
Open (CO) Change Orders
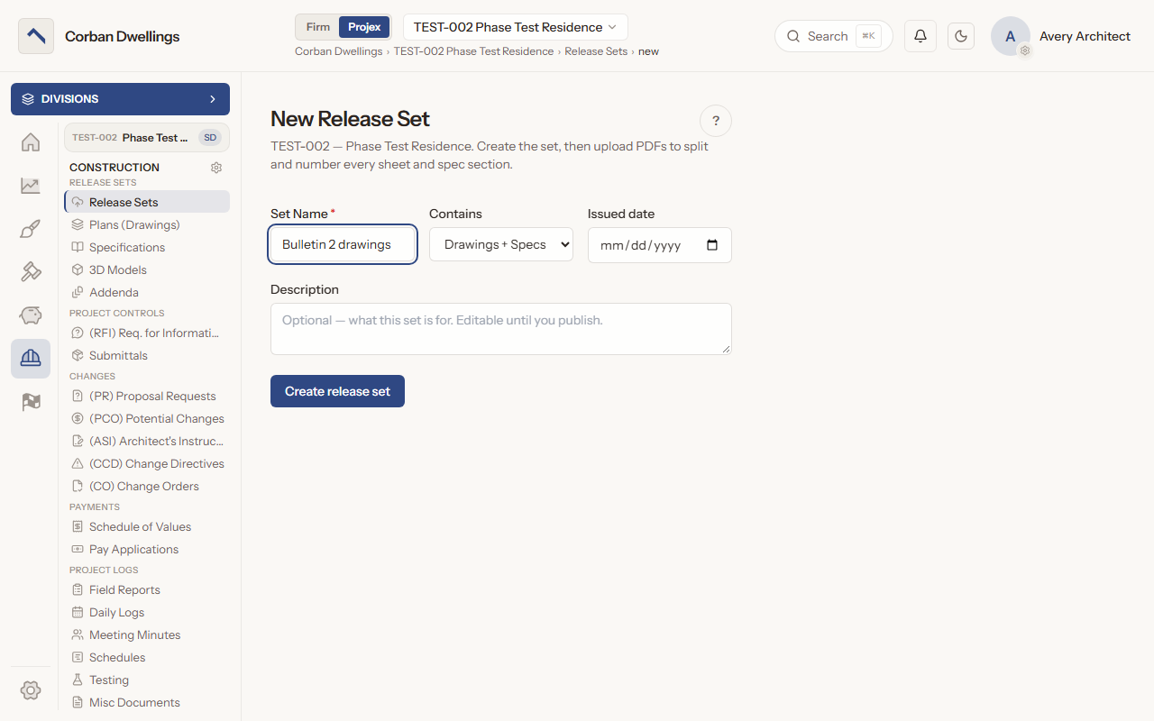146,486
